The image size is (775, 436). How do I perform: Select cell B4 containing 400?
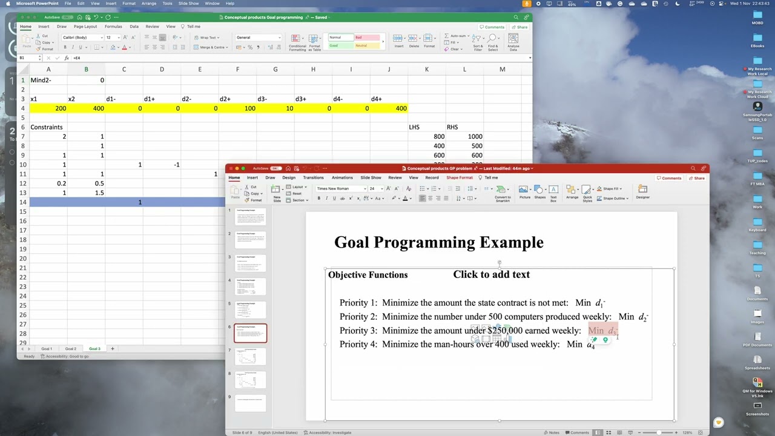tap(86, 108)
